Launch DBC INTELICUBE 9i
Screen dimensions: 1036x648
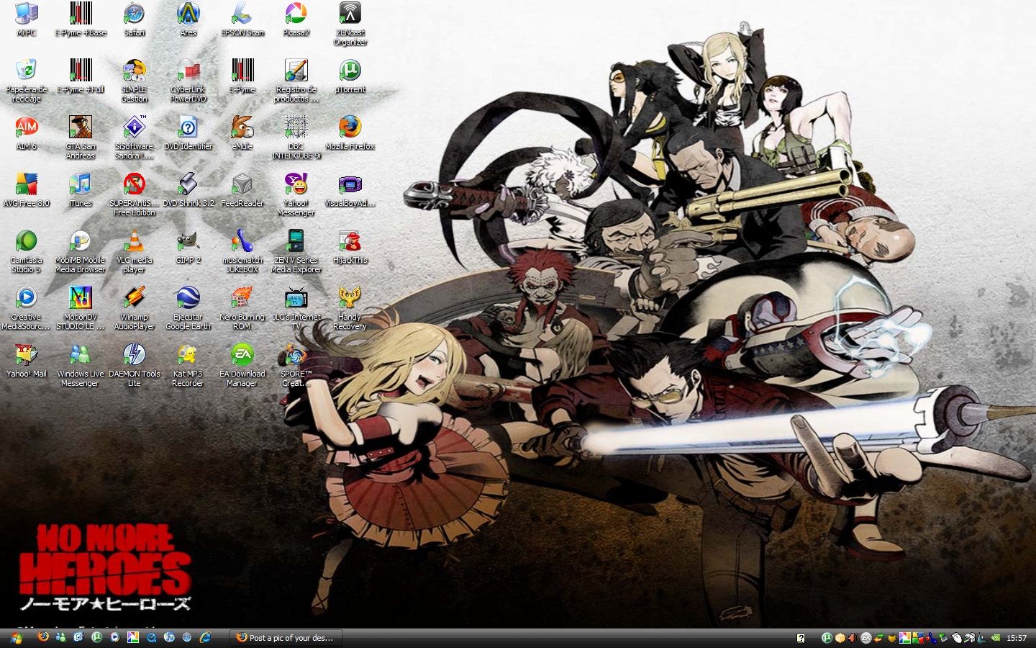(x=296, y=138)
